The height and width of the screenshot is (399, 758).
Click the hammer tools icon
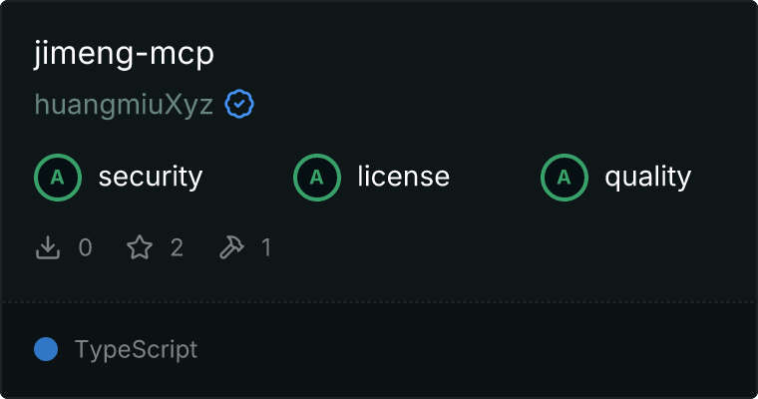231,247
